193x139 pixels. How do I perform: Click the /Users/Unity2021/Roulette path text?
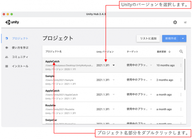tap(60, 109)
